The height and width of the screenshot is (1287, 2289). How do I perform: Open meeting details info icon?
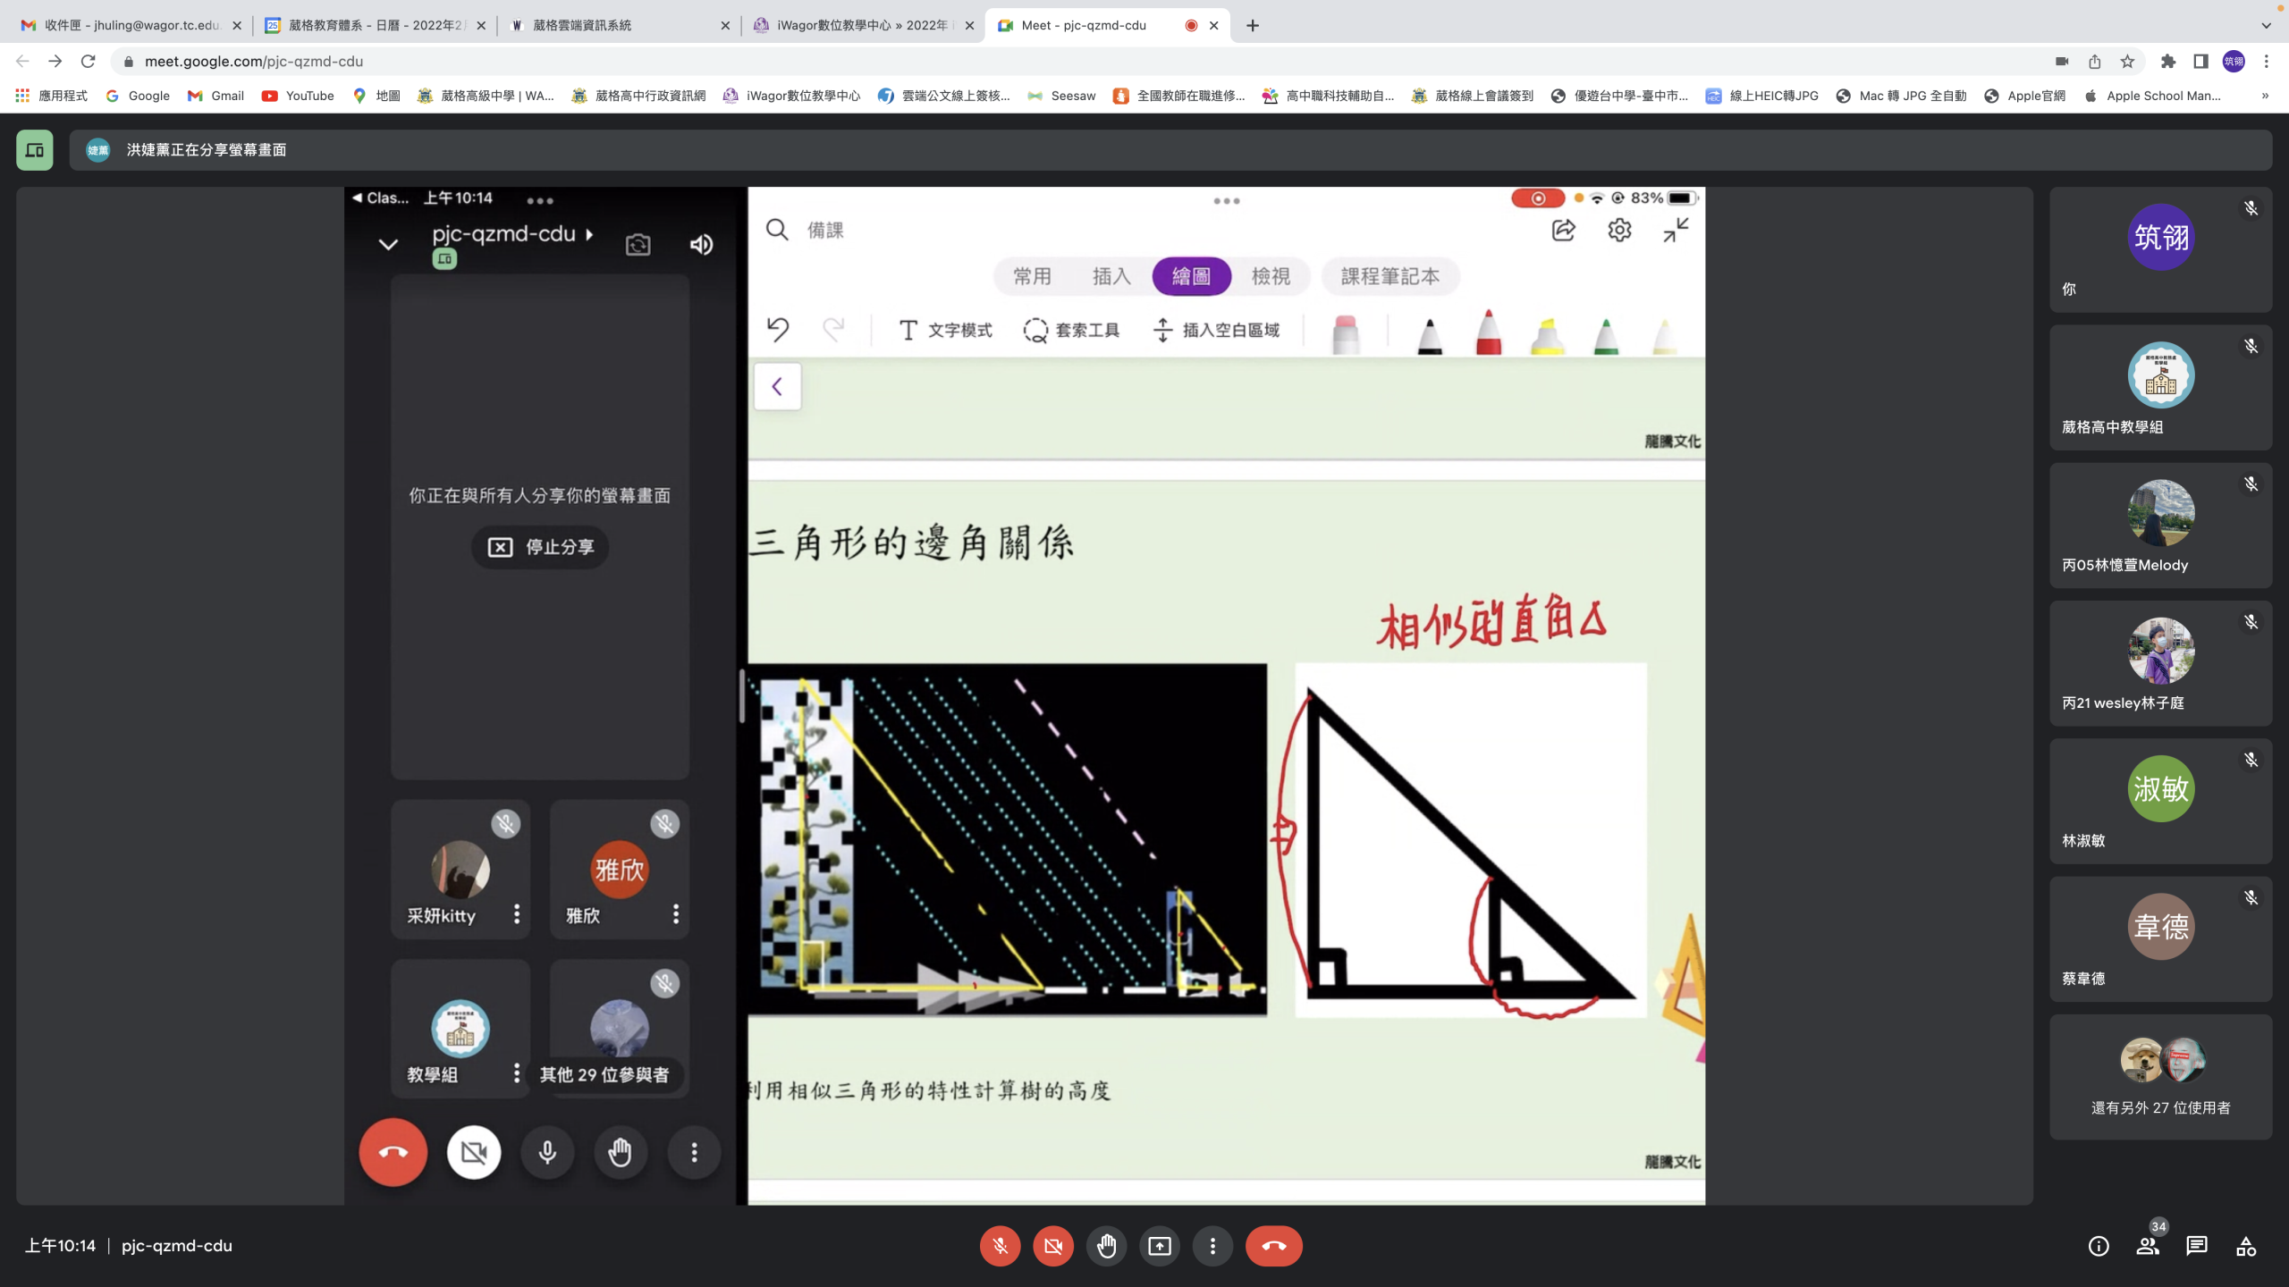click(x=2099, y=1246)
